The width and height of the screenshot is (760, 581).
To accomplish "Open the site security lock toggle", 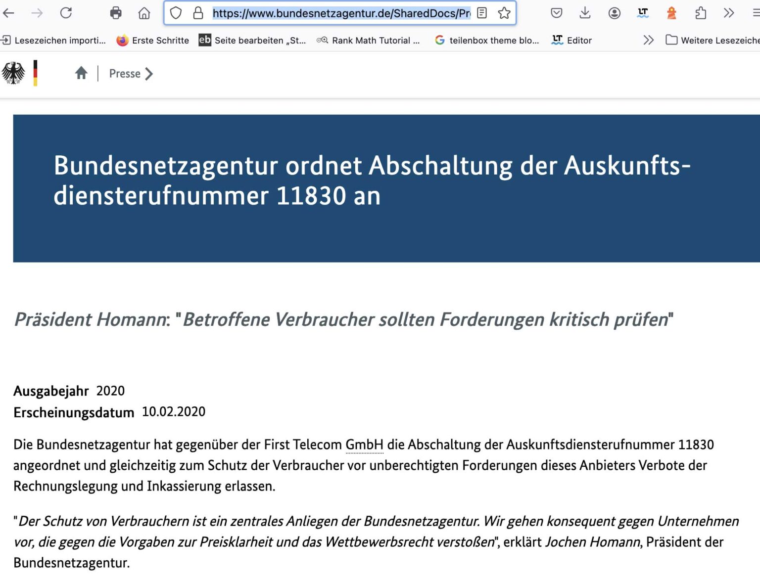I will (x=198, y=13).
